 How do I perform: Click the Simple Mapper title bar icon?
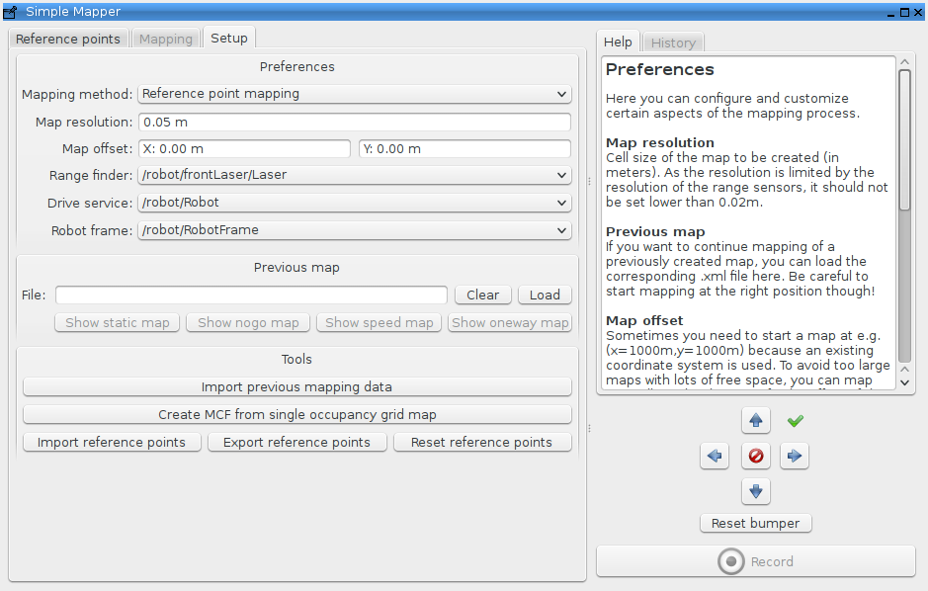[10, 11]
